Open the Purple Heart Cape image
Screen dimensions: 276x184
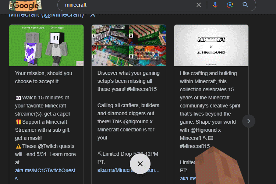tap(46, 45)
